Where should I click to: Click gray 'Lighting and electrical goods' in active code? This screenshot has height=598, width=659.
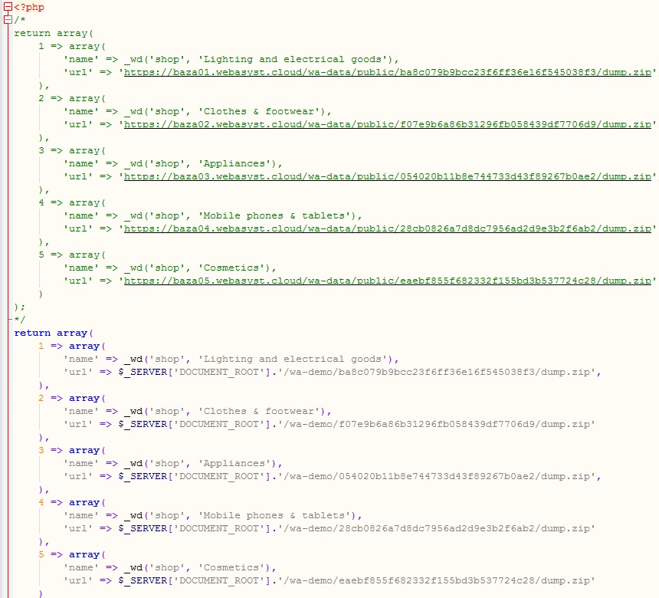tap(293, 359)
